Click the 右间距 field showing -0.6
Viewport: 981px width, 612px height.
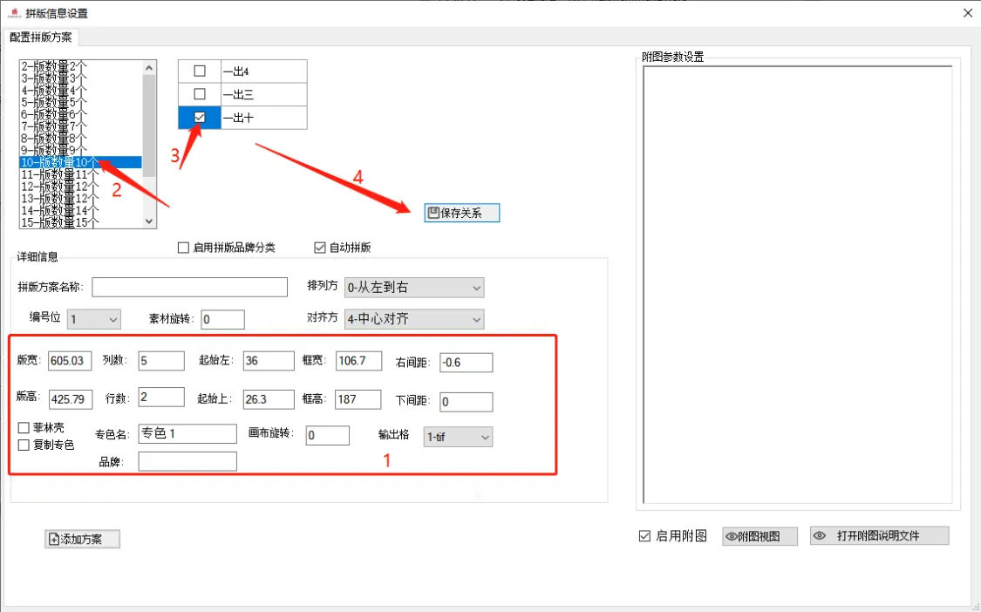pos(467,363)
